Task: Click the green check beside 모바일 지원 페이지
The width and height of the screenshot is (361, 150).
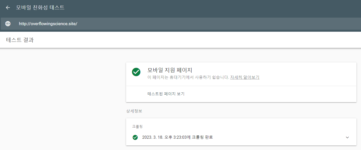Action: point(136,72)
